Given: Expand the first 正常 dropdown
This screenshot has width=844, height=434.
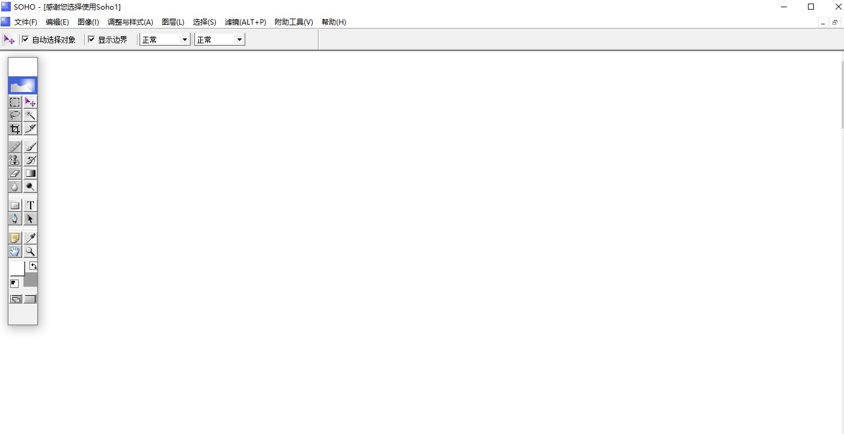Looking at the screenshot, I should pyautogui.click(x=185, y=40).
